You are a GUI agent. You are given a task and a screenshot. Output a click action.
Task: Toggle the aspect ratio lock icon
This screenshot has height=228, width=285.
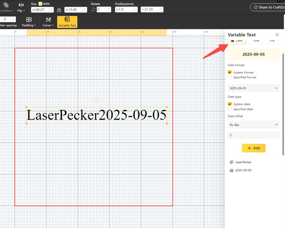pyautogui.click(x=59, y=10)
